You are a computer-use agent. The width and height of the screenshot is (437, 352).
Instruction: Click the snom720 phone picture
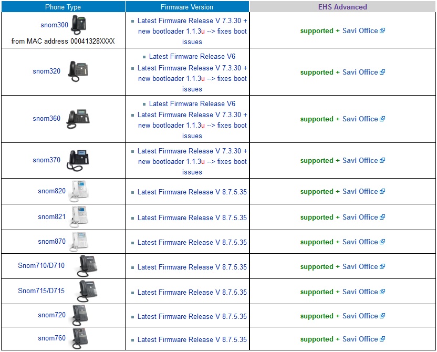(80, 315)
